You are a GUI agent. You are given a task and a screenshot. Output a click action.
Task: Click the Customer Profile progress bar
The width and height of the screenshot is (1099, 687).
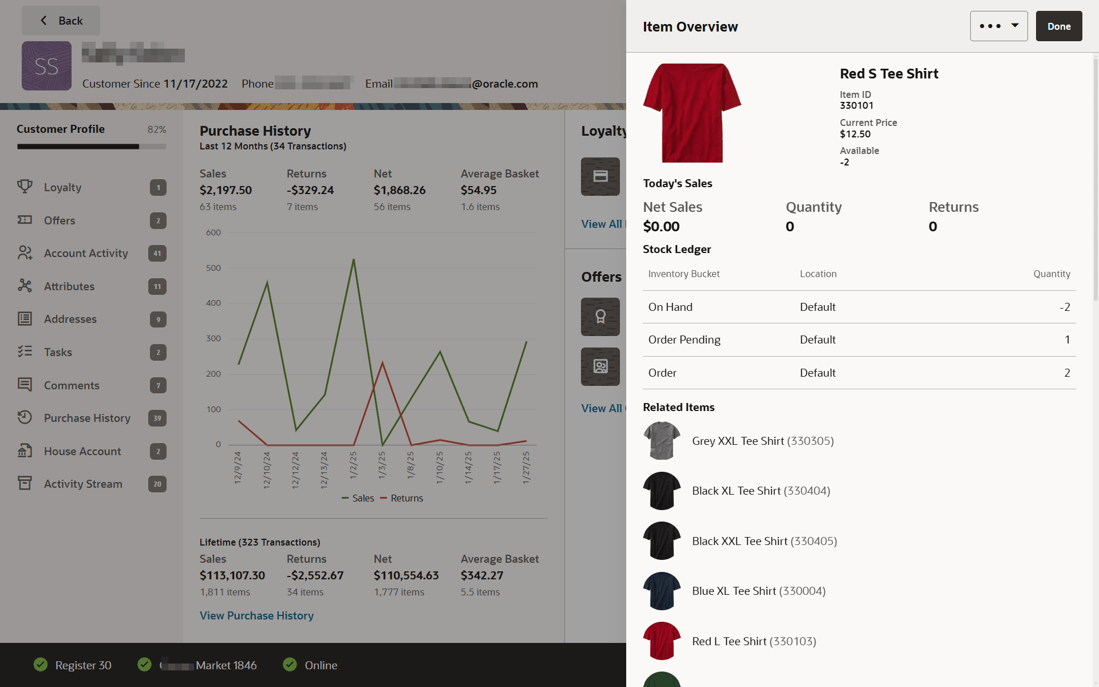click(x=92, y=147)
